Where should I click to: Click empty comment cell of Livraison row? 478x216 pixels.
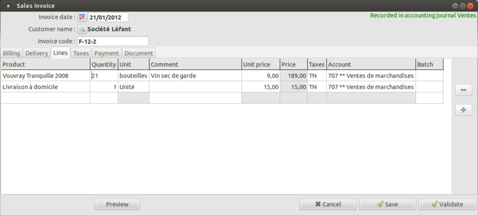195,87
